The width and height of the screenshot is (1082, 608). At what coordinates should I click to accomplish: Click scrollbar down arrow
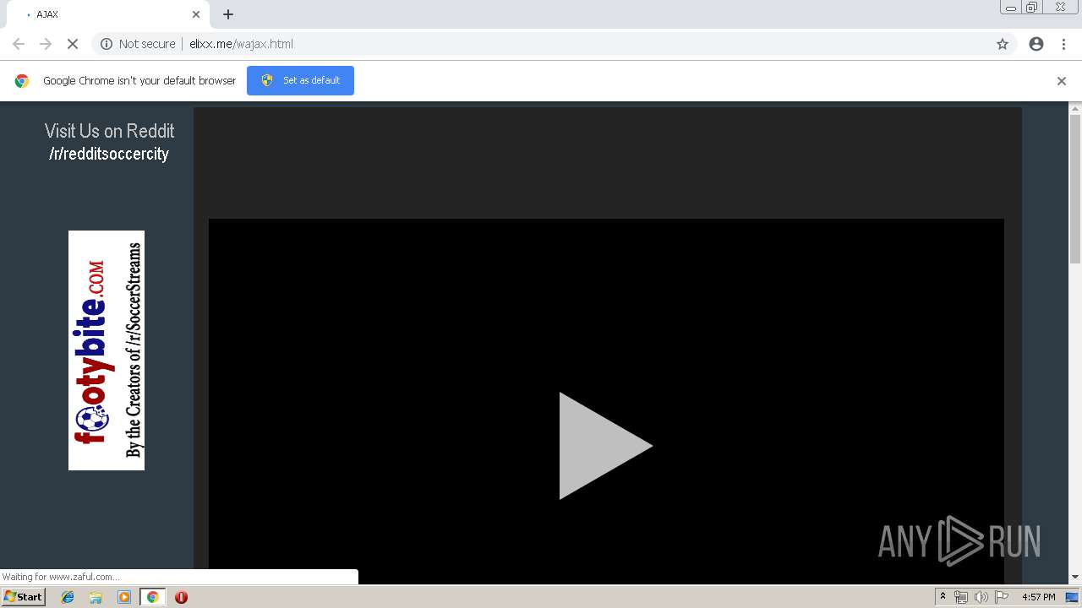[x=1075, y=578]
